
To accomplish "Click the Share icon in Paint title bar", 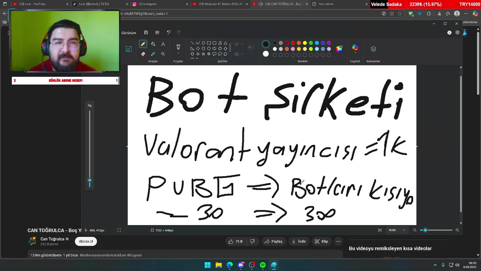I will pyautogui.click(x=157, y=32).
